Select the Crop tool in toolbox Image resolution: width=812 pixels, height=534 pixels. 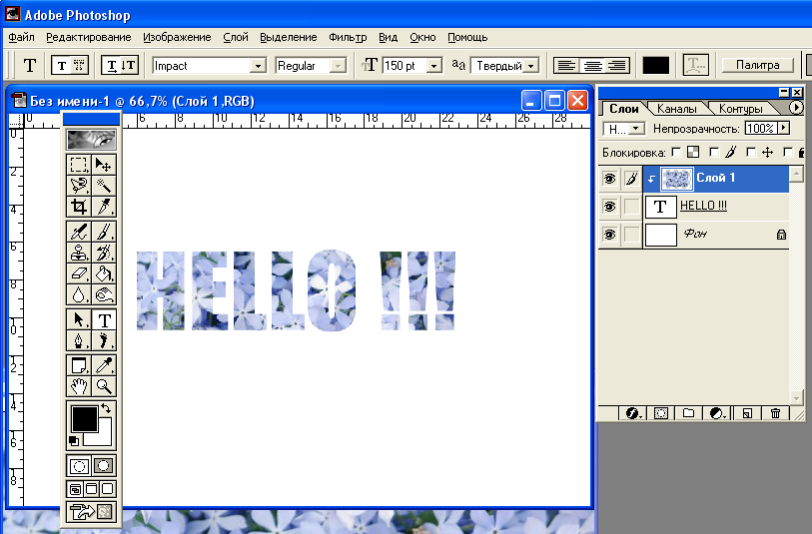tap(79, 207)
